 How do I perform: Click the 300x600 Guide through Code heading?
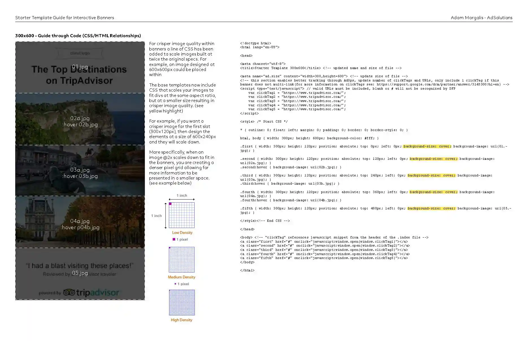coord(78,36)
